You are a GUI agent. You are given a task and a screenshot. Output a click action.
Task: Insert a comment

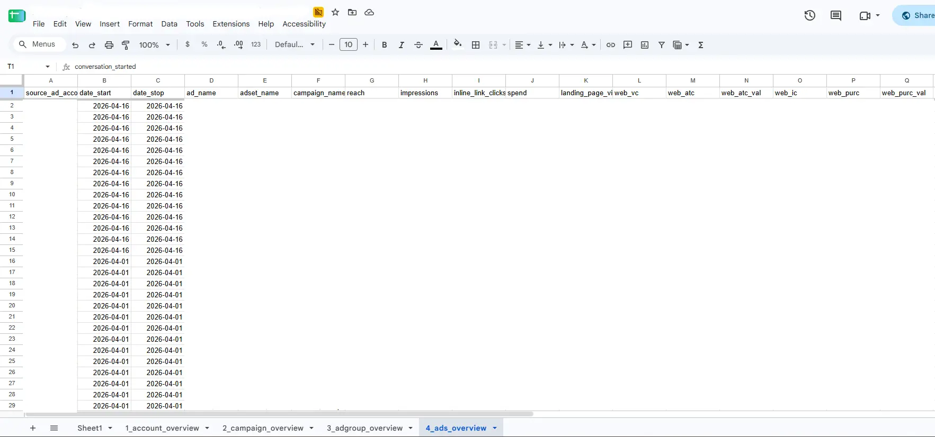[628, 45]
